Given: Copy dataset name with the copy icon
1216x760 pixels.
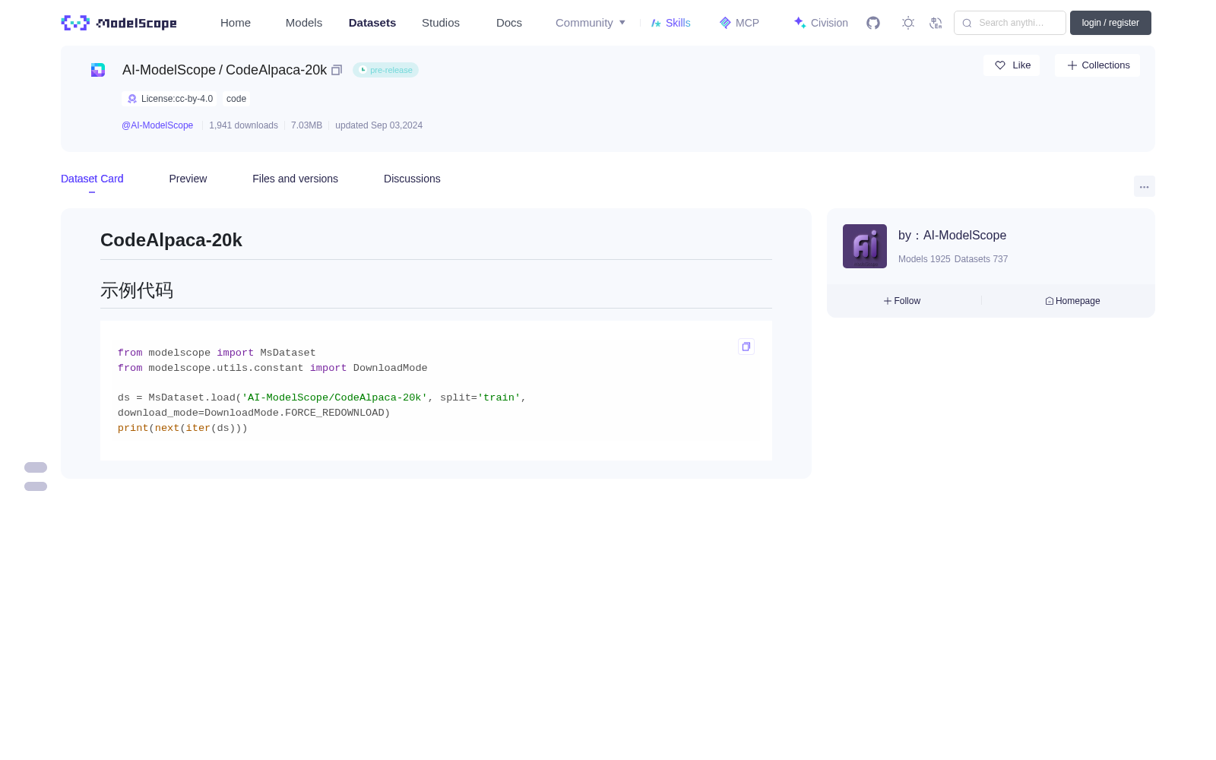Looking at the screenshot, I should point(337,70).
